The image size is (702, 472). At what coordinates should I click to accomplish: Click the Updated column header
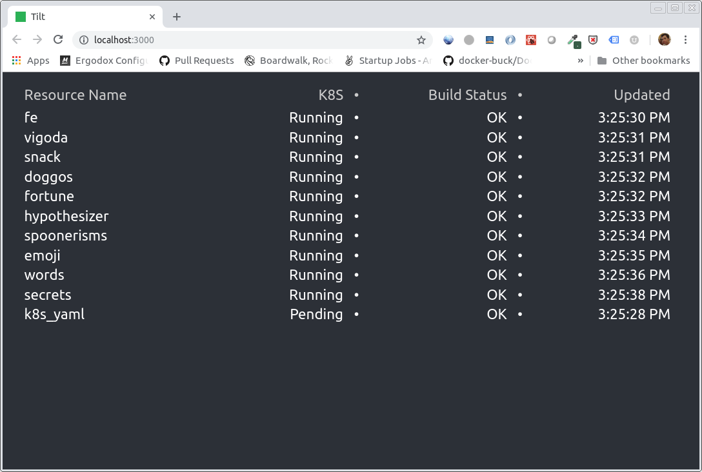click(641, 95)
